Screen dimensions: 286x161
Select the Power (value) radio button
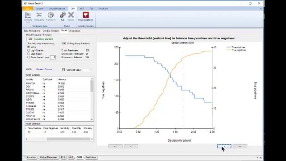pyautogui.click(x=29, y=57)
